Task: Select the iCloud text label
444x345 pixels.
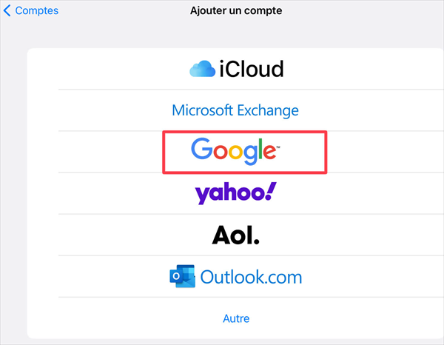Action: pyautogui.click(x=251, y=69)
